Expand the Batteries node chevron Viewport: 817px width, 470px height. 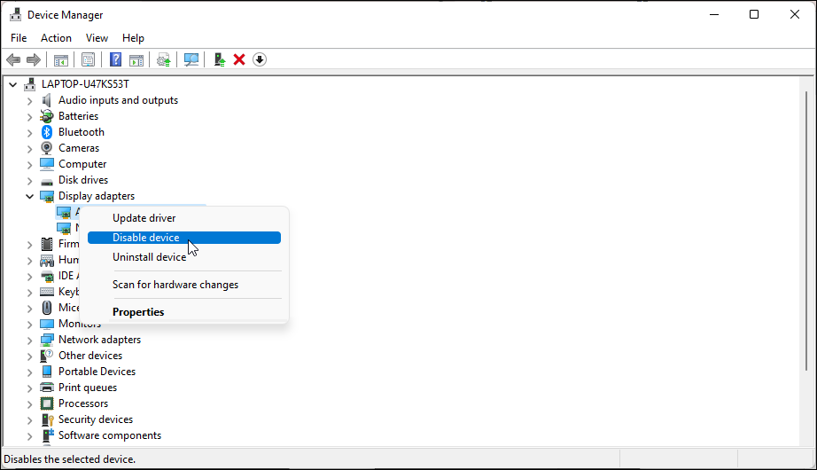point(30,117)
